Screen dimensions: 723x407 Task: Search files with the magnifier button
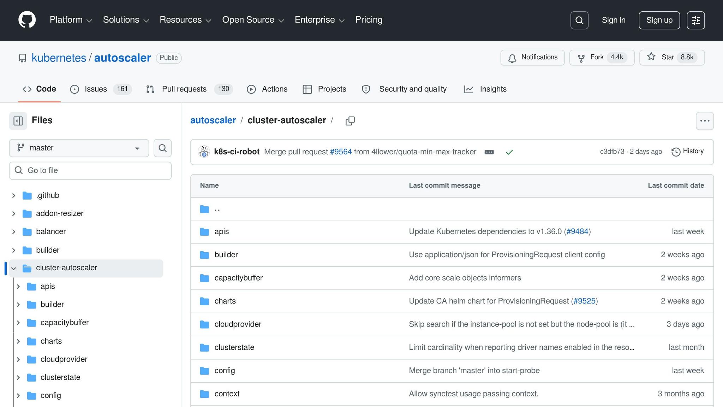162,148
